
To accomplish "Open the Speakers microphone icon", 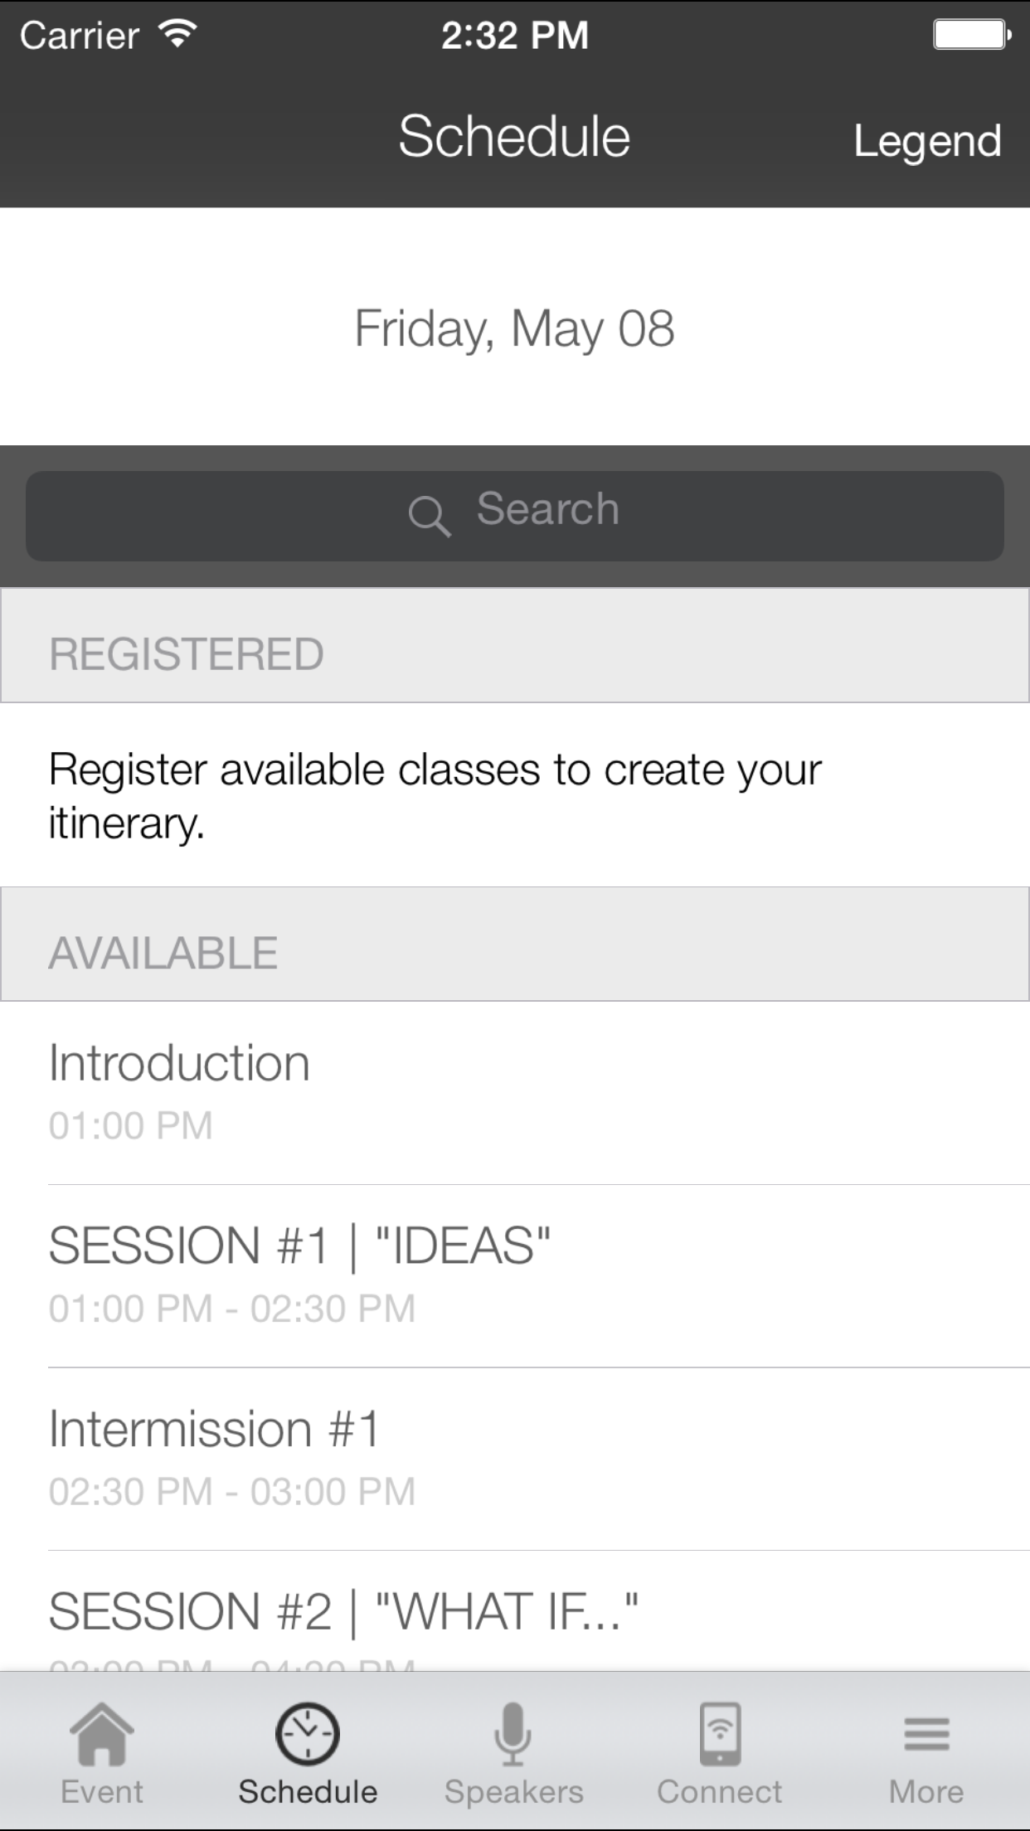I will [x=513, y=1733].
